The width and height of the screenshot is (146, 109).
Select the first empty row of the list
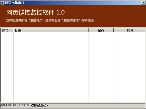[73, 34]
